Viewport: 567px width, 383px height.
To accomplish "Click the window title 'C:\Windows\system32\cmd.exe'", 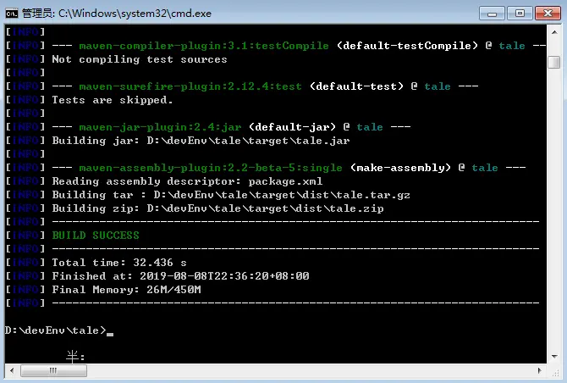I will click(x=135, y=14).
